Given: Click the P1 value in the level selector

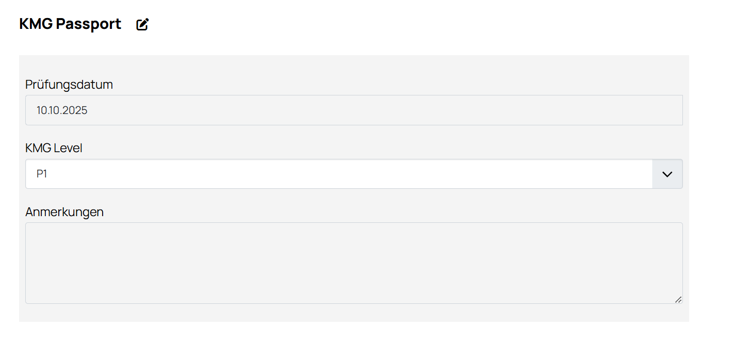Looking at the screenshot, I should click(x=42, y=174).
